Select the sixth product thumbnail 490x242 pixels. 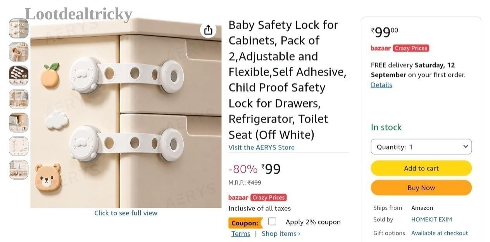[19, 146]
